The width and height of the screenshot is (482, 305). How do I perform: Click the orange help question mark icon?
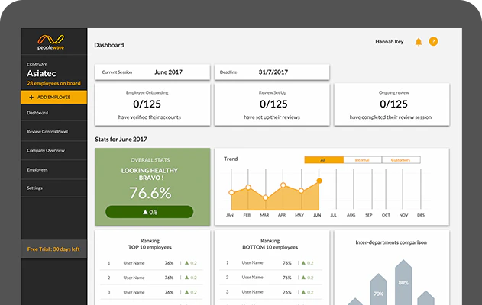point(433,41)
